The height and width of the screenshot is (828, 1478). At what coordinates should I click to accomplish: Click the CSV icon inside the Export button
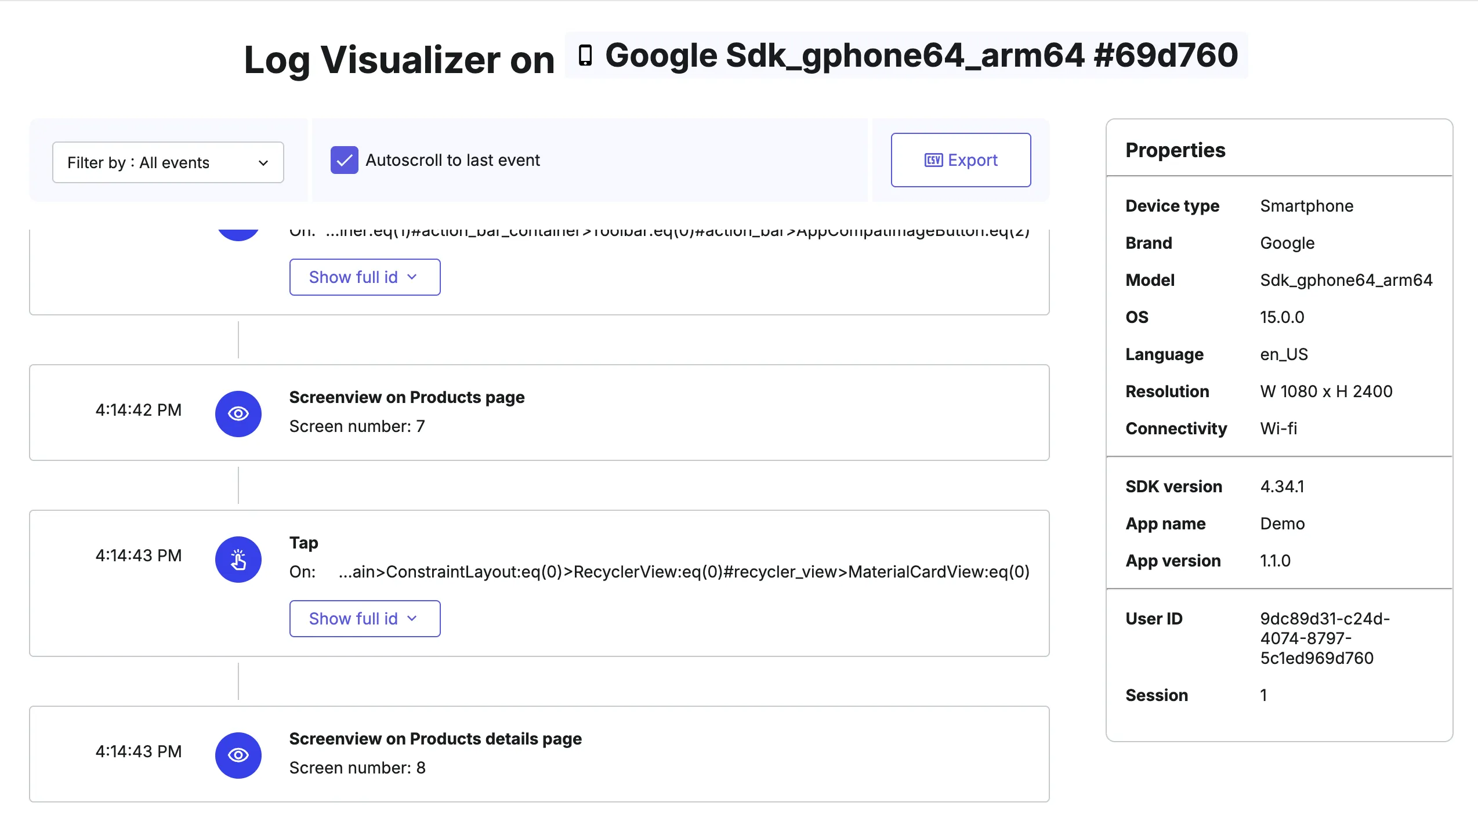tap(933, 160)
